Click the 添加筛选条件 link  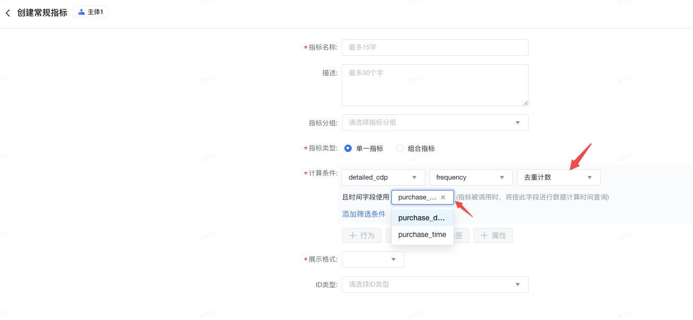(364, 214)
